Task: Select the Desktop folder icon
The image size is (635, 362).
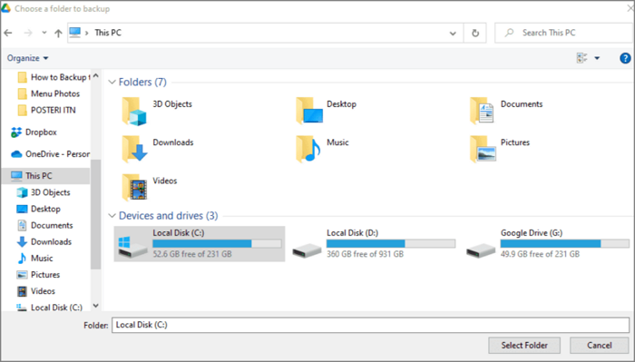Action: 309,110
